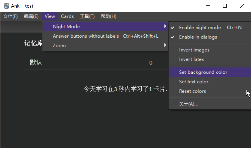251x148 pixels.
Task: Toggle Enable in dialogs checkmark
Action: pyautogui.click(x=198, y=37)
